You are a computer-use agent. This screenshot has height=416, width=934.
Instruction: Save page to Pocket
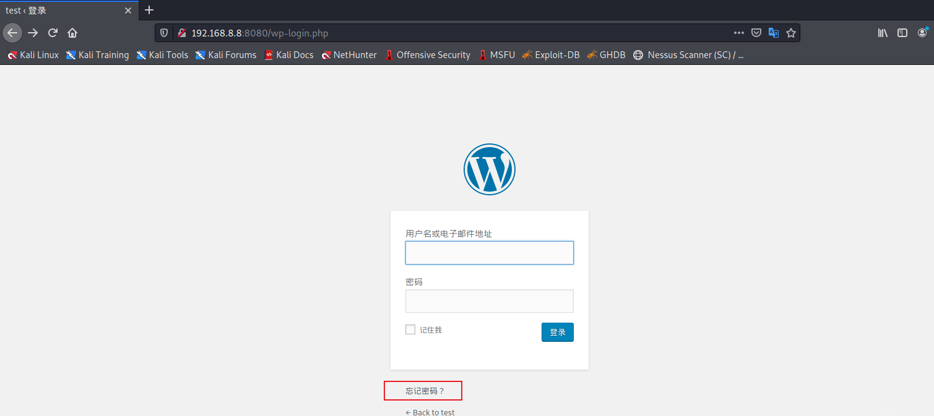click(756, 33)
